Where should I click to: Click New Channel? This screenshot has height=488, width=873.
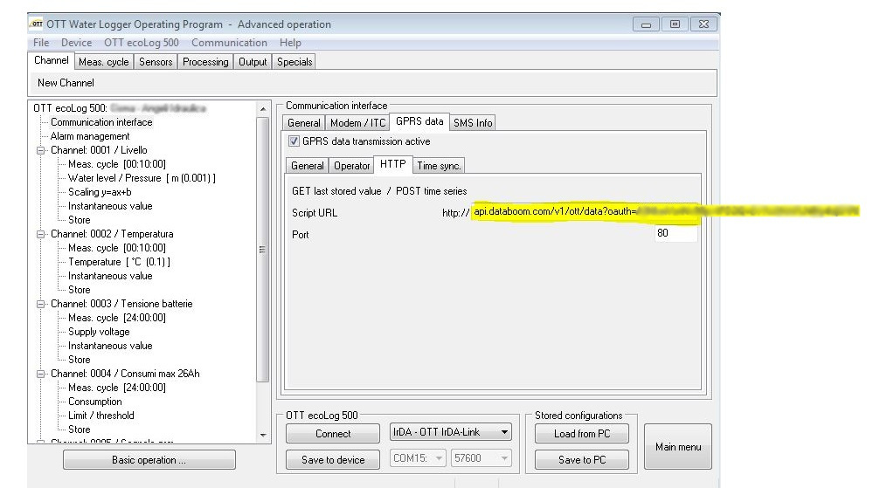tap(66, 83)
